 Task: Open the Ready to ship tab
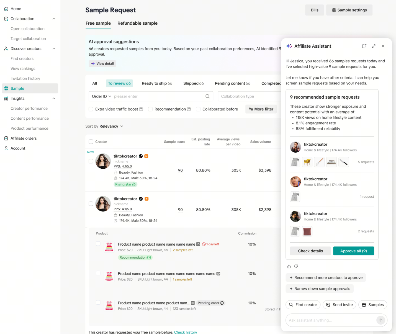click(x=157, y=83)
